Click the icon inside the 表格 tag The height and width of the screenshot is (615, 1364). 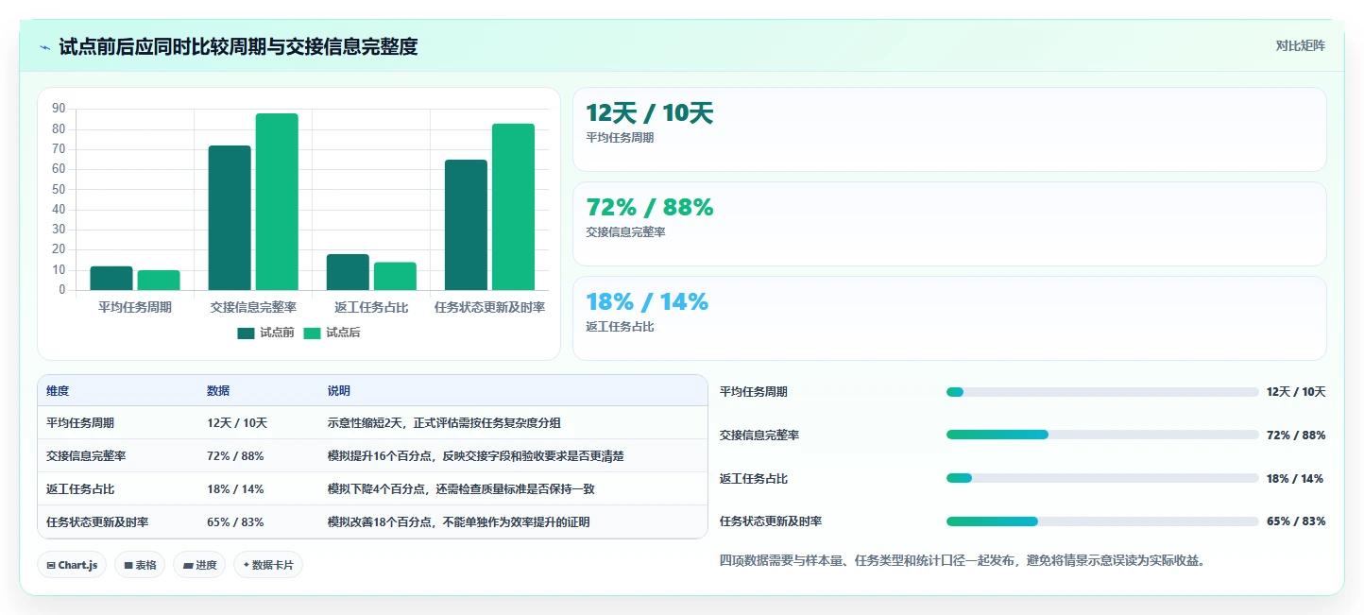click(128, 565)
